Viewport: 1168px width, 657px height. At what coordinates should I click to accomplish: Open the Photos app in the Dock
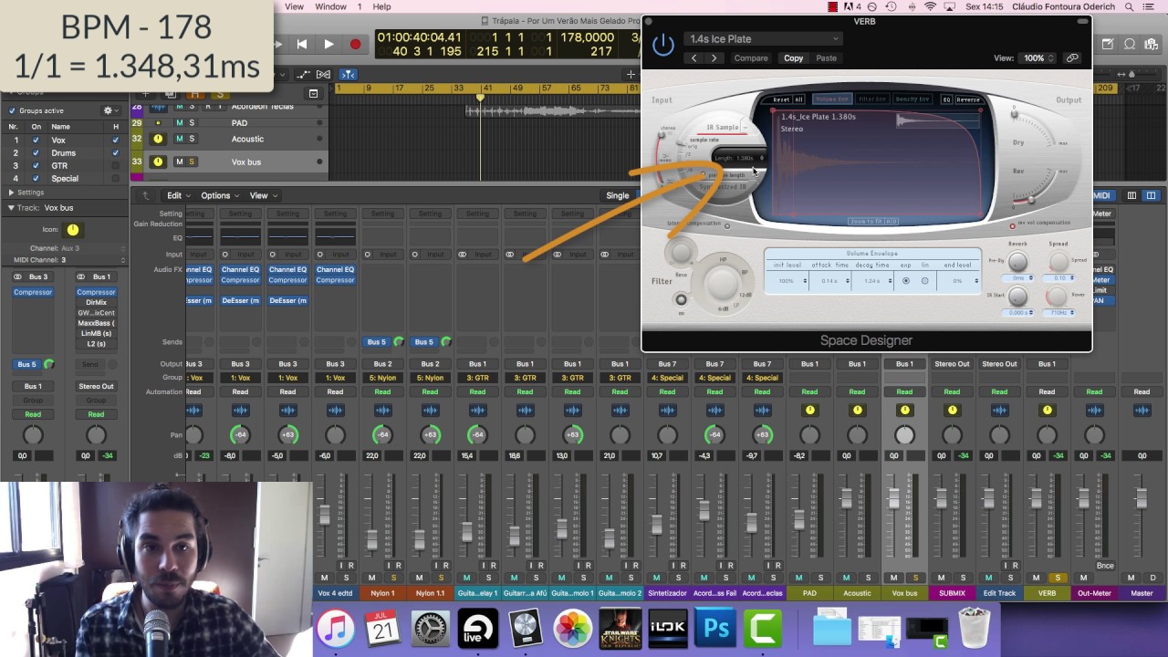click(x=573, y=628)
